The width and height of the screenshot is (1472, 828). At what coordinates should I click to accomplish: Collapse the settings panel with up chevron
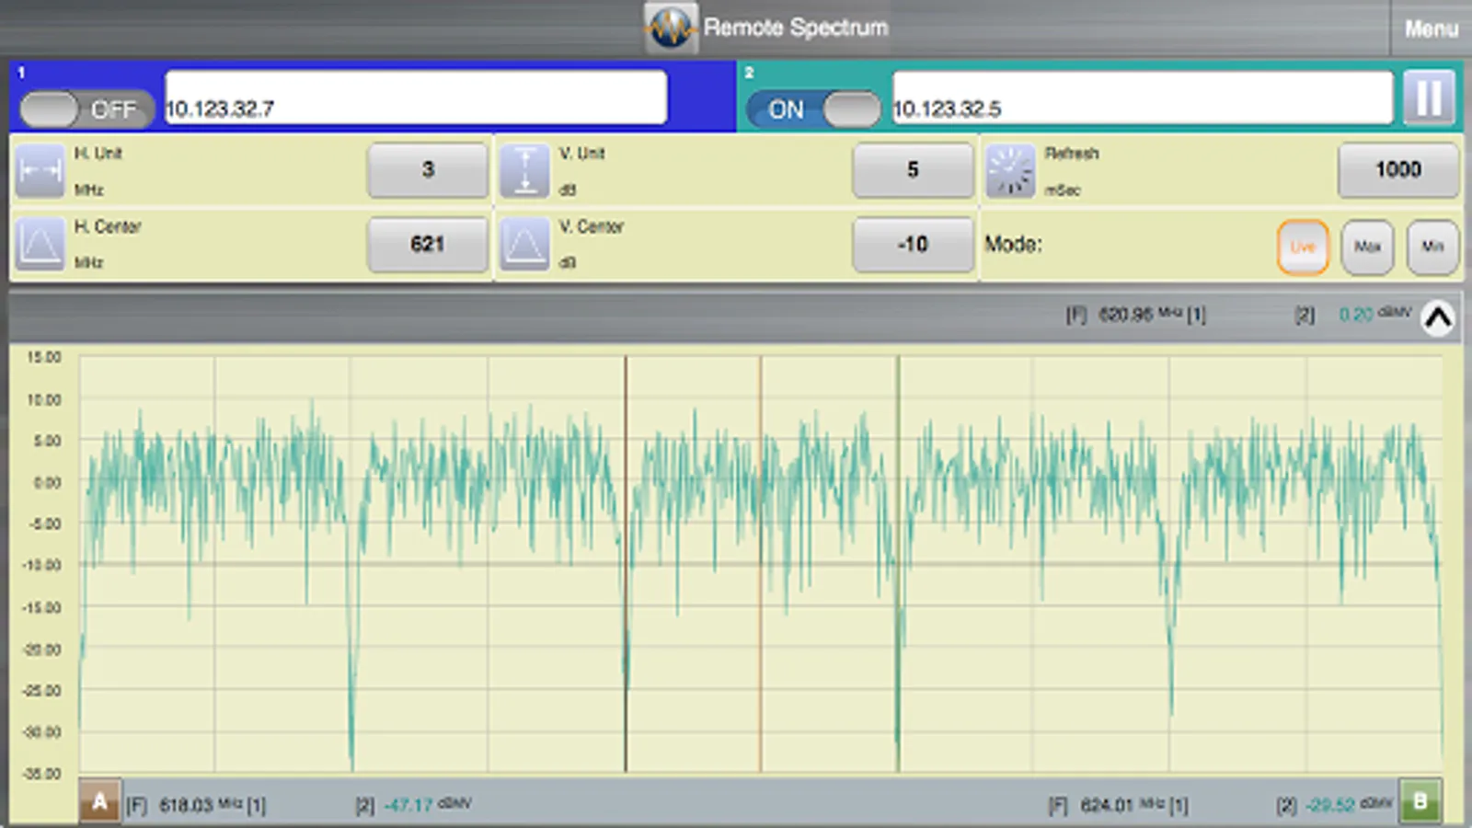(x=1437, y=317)
